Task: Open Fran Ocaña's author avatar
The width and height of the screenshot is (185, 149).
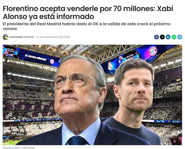Action: click(5, 37)
